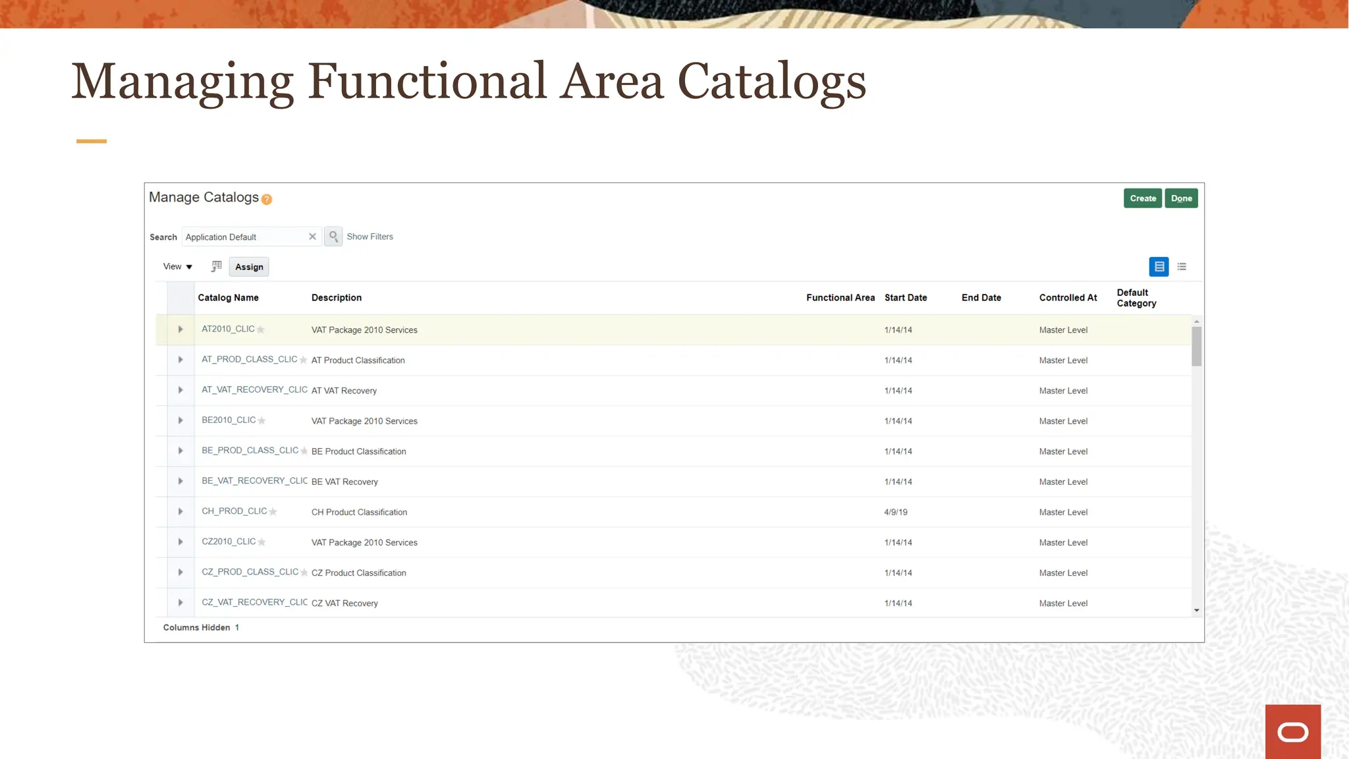The image size is (1349, 759).
Task: Click the table scrollbar down arrow
Action: pos(1197,611)
